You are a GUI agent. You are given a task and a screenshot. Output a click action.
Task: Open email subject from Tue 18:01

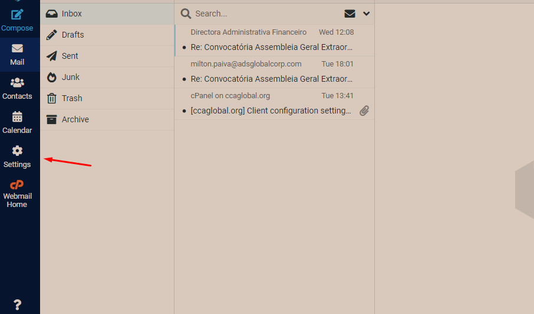coord(272,79)
